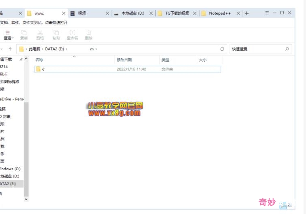Select 本地磁盘 (D:) in sidebar
The image size is (306, 214).
click(10, 176)
